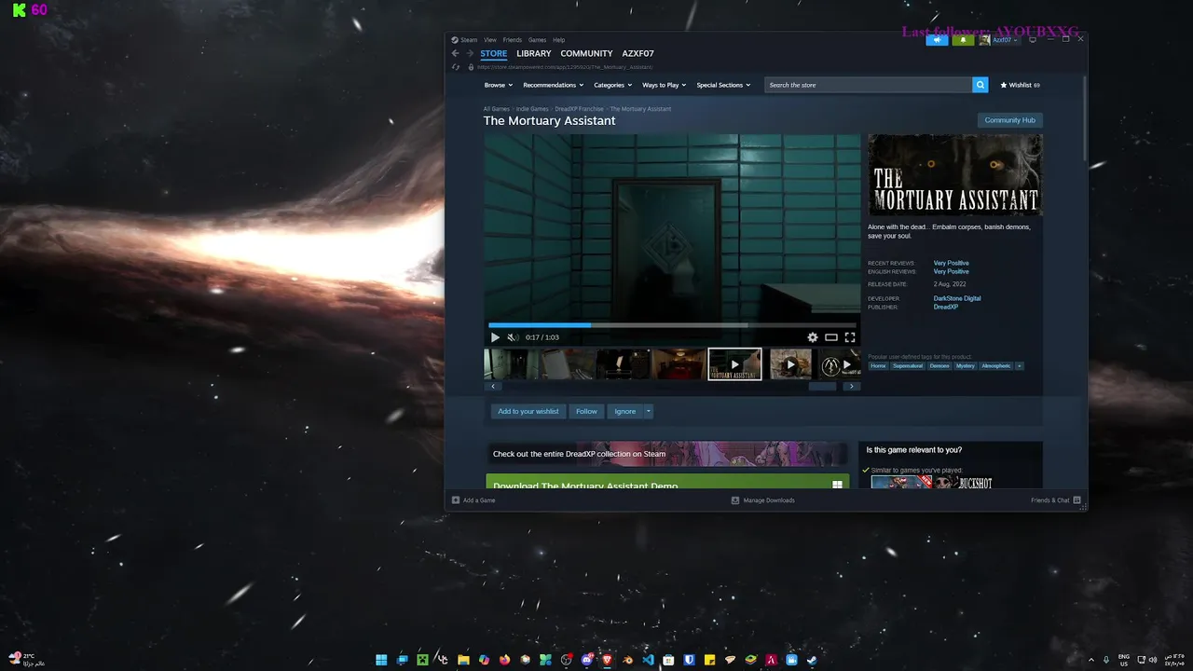The image size is (1193, 671).
Task: Reload the store page
Action: pyautogui.click(x=456, y=67)
